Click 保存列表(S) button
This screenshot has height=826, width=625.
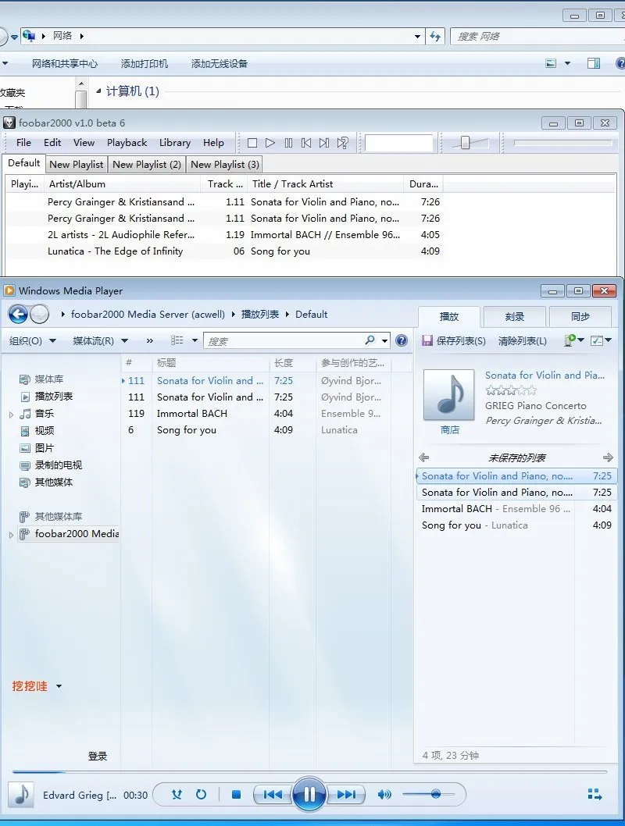click(454, 341)
